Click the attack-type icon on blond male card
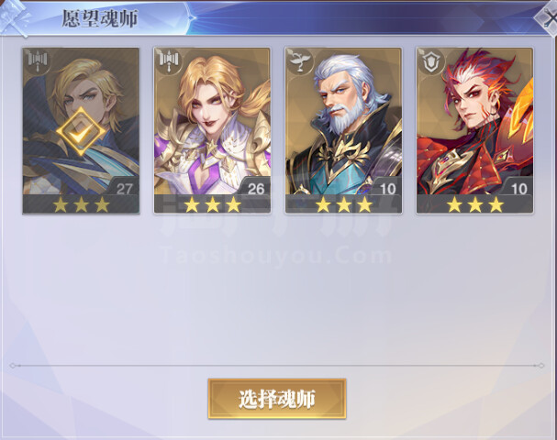The height and width of the screenshot is (440, 557). [x=38, y=61]
